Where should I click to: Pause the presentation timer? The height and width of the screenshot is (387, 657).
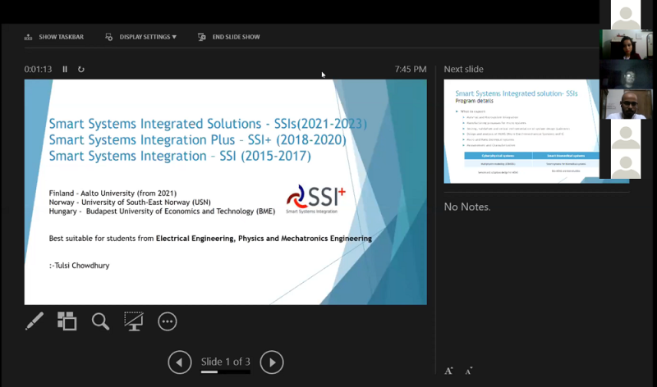pyautogui.click(x=66, y=70)
